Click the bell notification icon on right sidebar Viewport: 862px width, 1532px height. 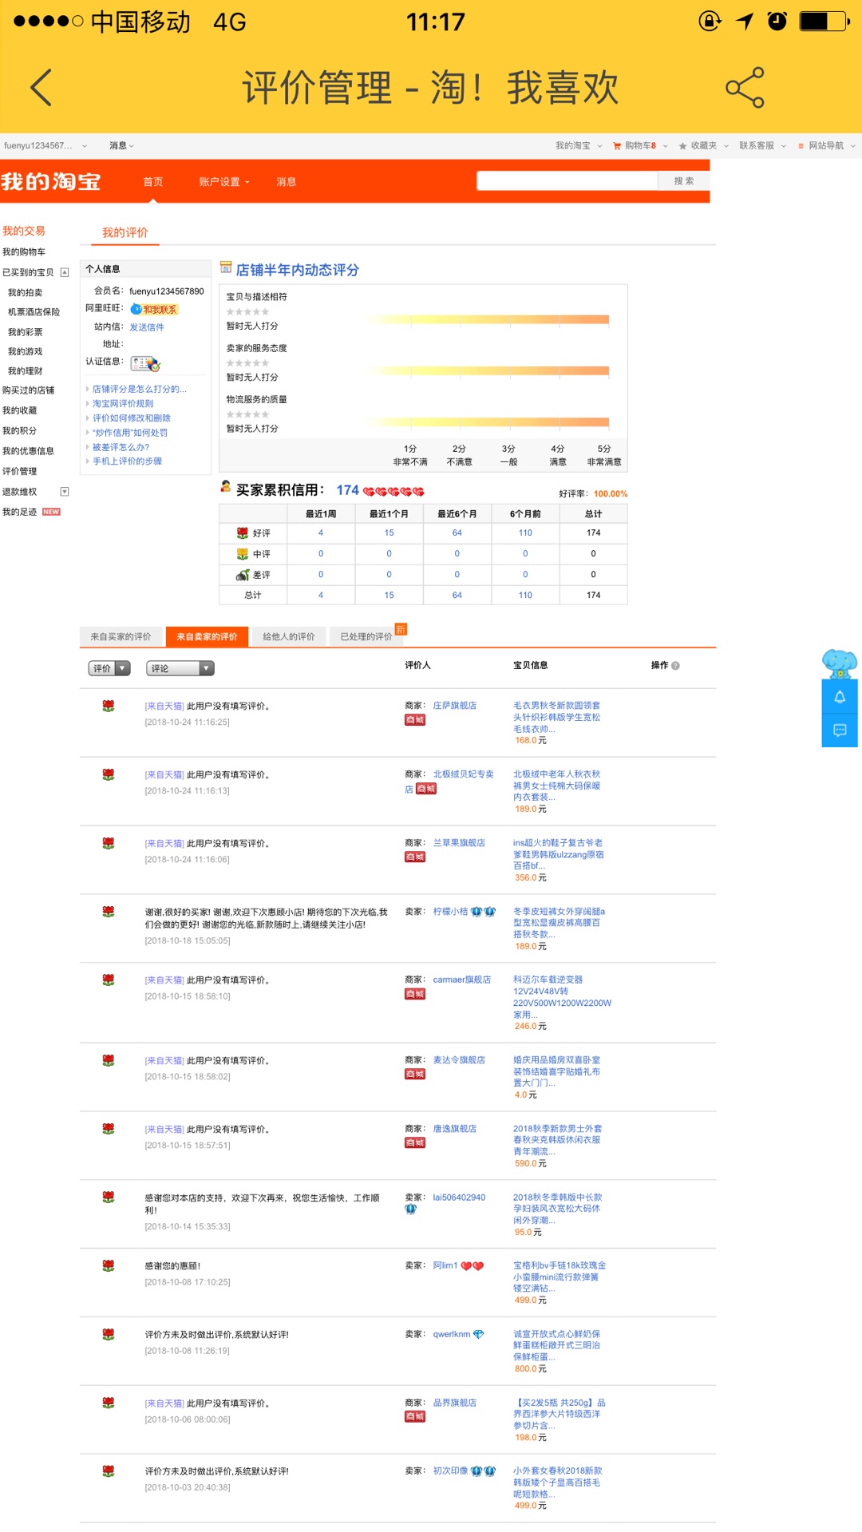(840, 697)
